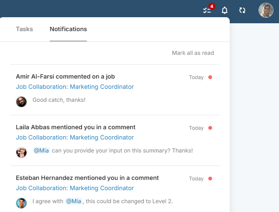This screenshot has height=212, width=279.
Task: Switch to the Tasks tab
Action: 24,29
